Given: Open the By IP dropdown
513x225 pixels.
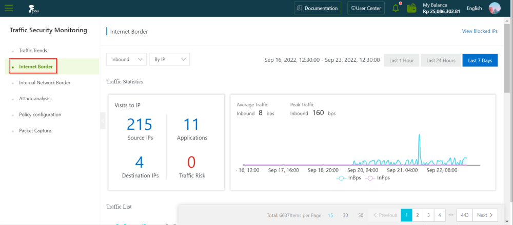Looking at the screenshot, I should (x=169, y=59).
